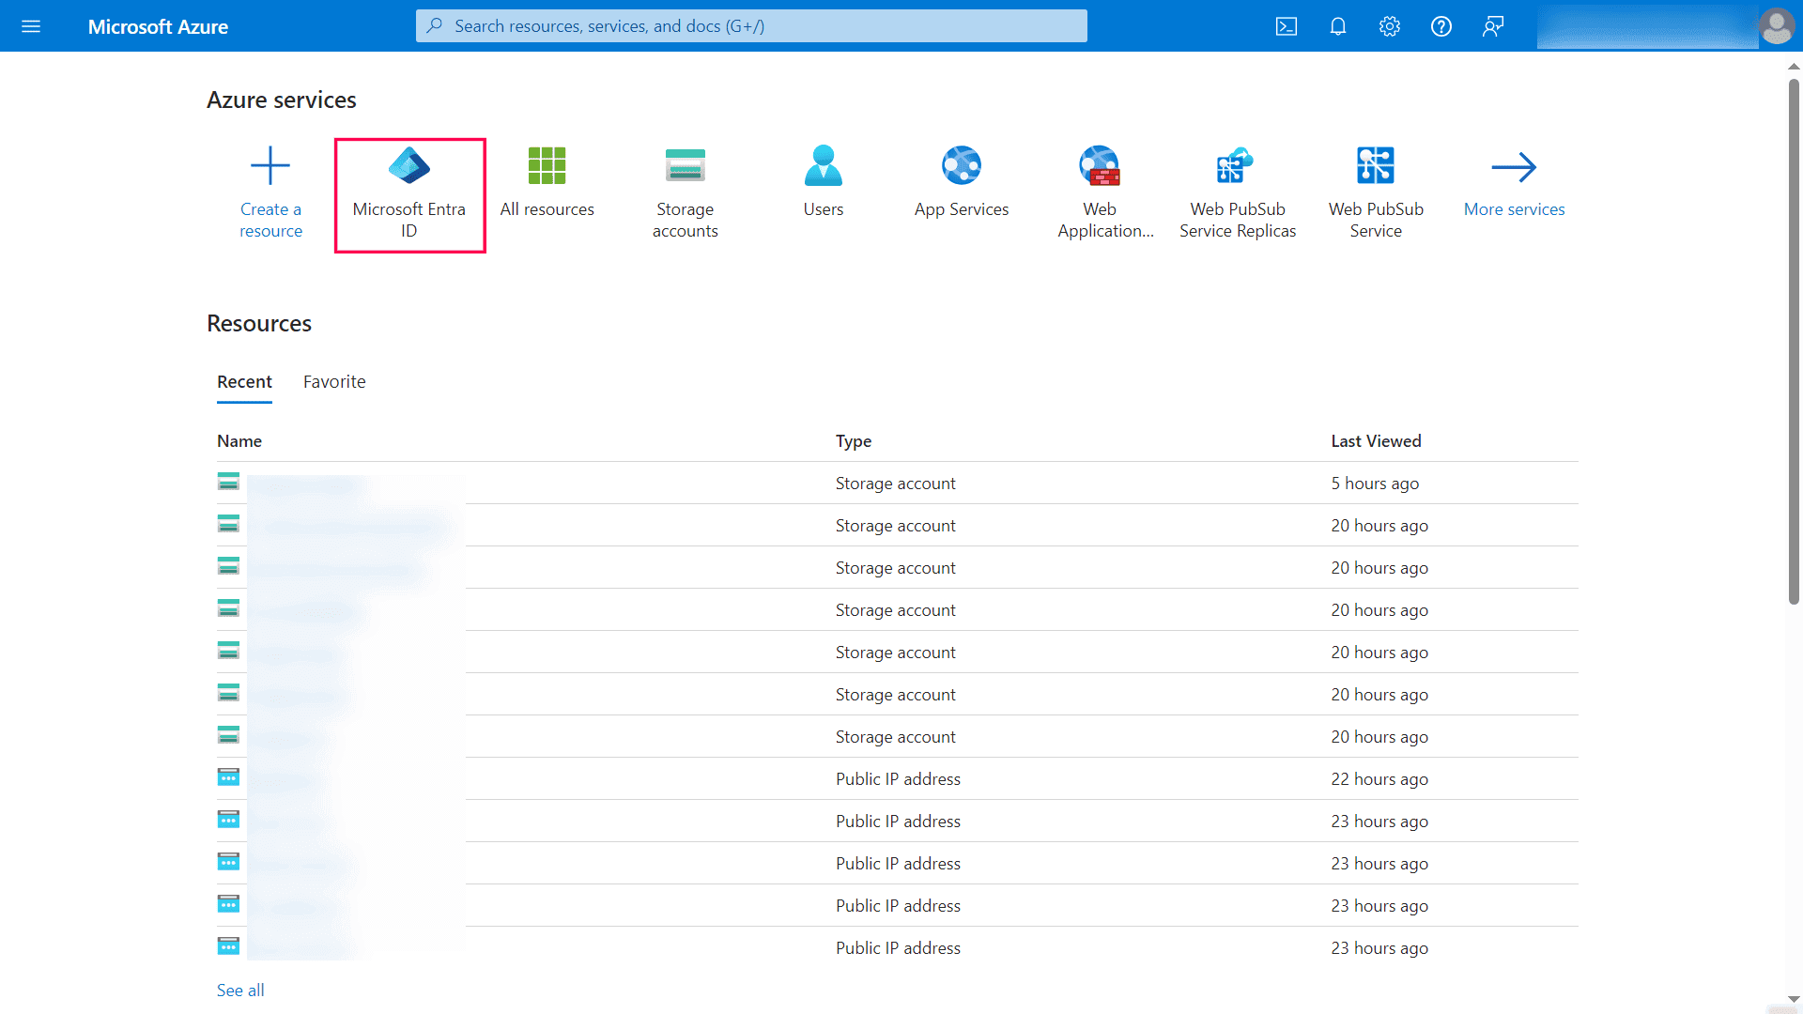Click the See all link
Image resolution: width=1803 pixels, height=1014 pixels.
tap(239, 990)
